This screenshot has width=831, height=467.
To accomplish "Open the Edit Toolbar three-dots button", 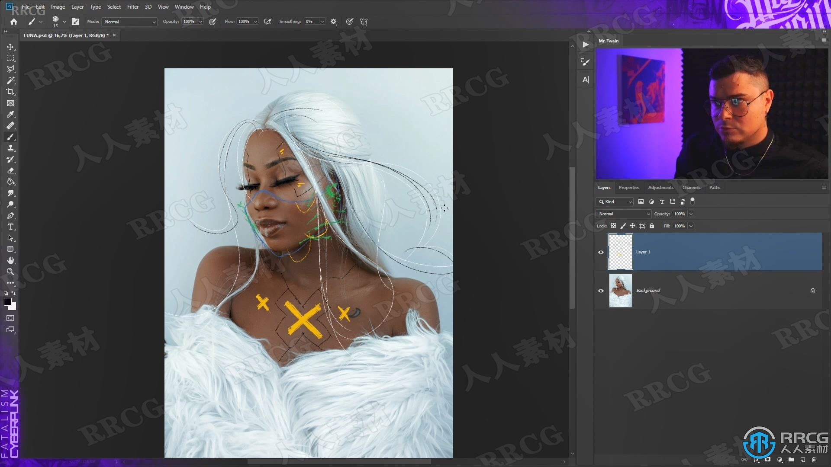I will 10,283.
